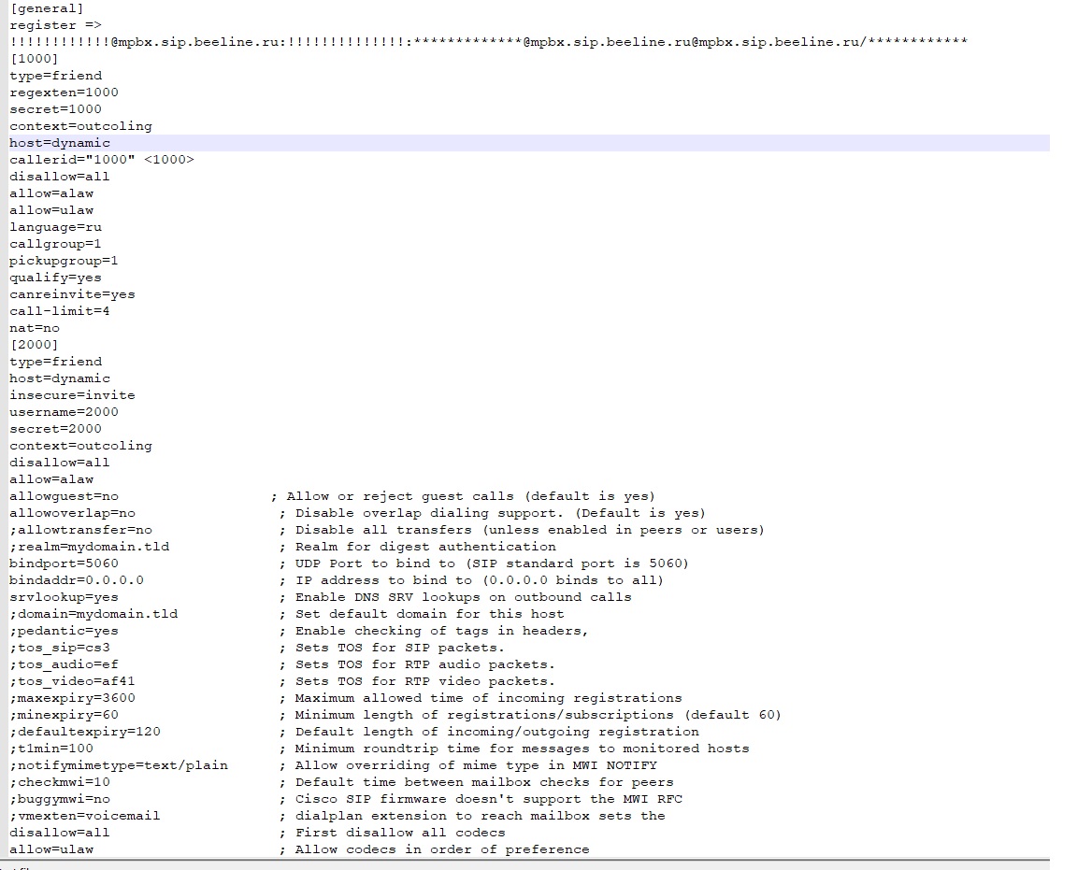Click the allowguest=no setting text

(64, 496)
